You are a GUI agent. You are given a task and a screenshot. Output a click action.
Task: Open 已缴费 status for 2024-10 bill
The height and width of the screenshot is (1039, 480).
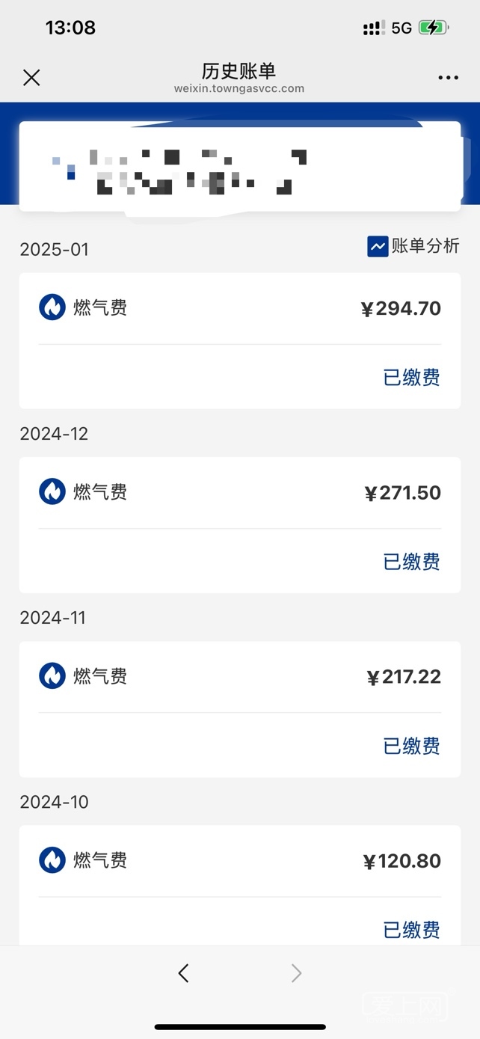pyautogui.click(x=411, y=929)
